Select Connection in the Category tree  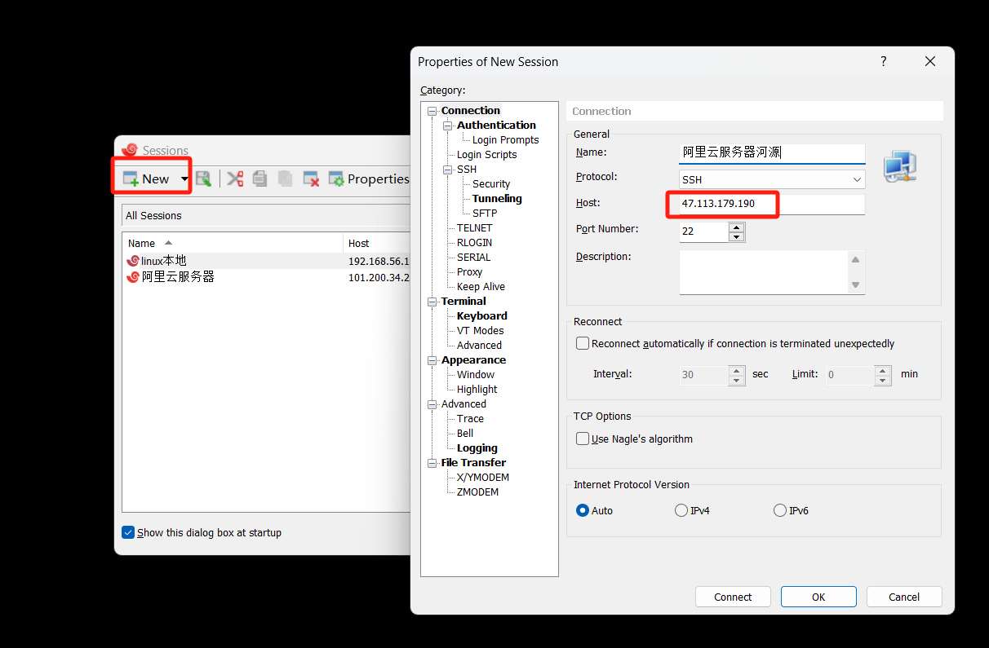click(x=471, y=111)
